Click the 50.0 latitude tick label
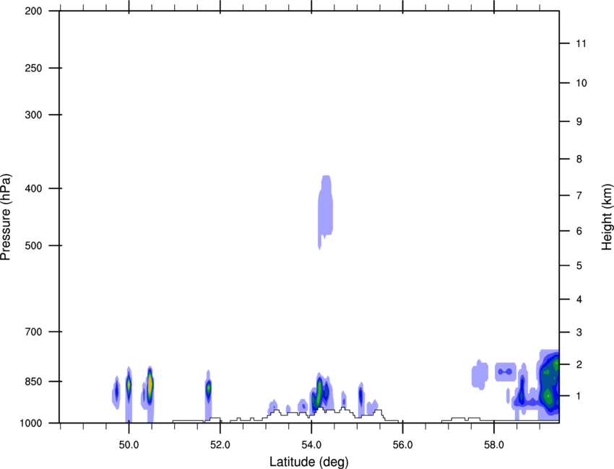 point(129,445)
